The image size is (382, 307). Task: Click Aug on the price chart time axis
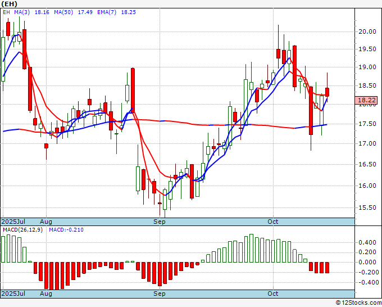[46, 222]
